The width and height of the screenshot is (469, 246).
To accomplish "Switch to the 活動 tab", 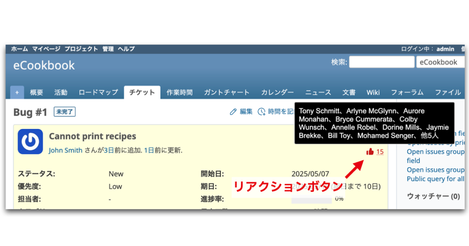I will click(61, 93).
